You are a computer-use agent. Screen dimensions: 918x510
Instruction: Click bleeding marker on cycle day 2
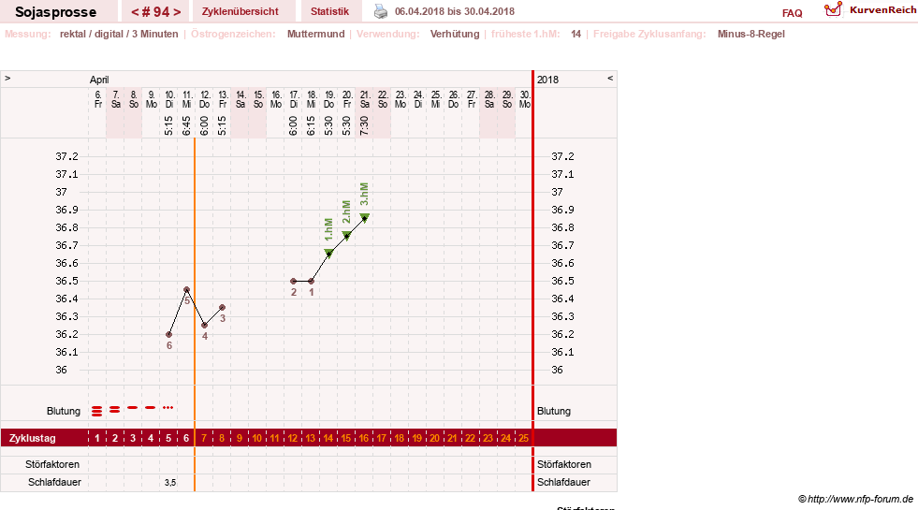(x=115, y=409)
